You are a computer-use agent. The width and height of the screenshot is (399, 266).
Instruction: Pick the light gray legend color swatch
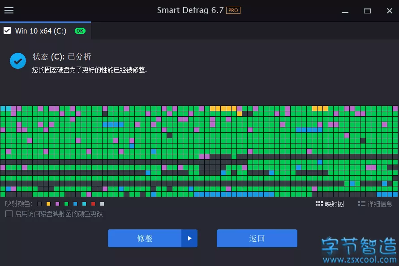click(102, 204)
